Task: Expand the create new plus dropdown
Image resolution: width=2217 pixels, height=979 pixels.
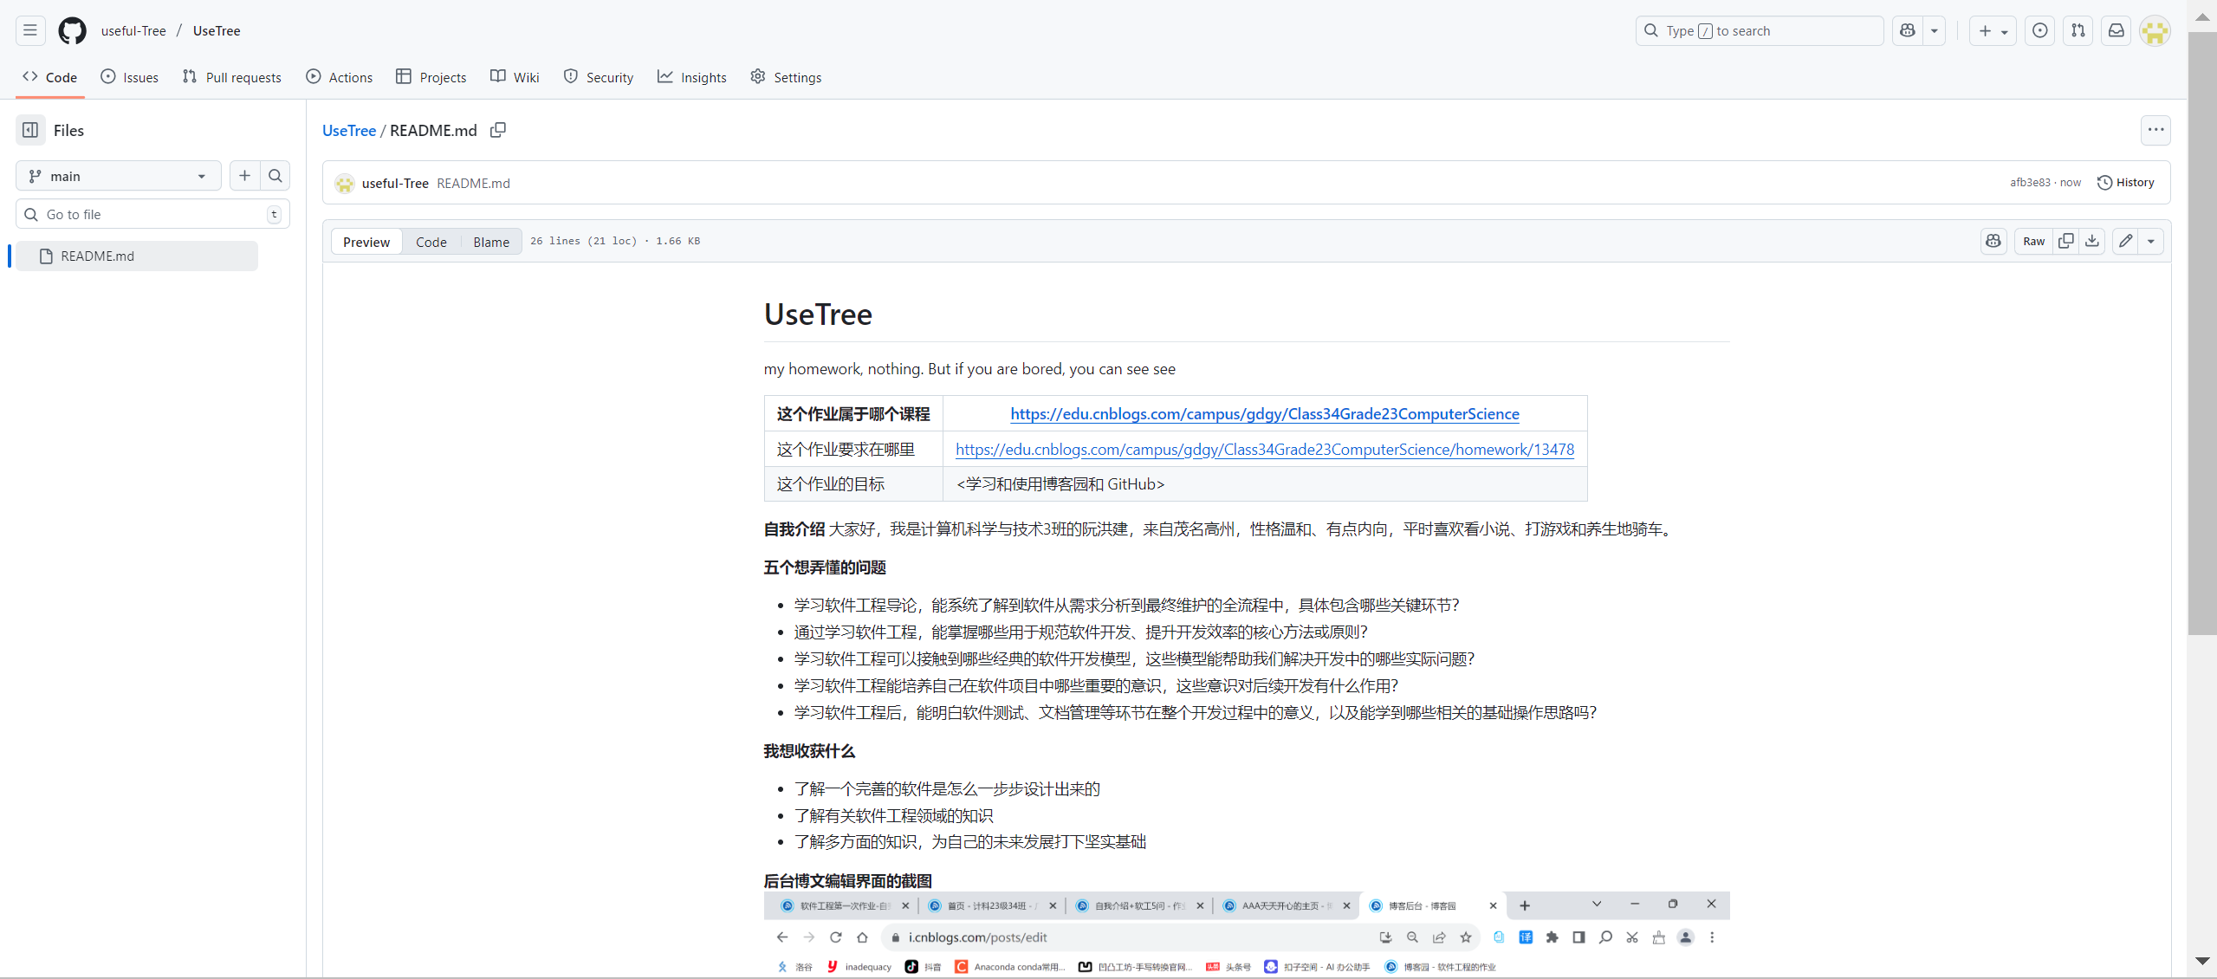Action: coord(1993,30)
